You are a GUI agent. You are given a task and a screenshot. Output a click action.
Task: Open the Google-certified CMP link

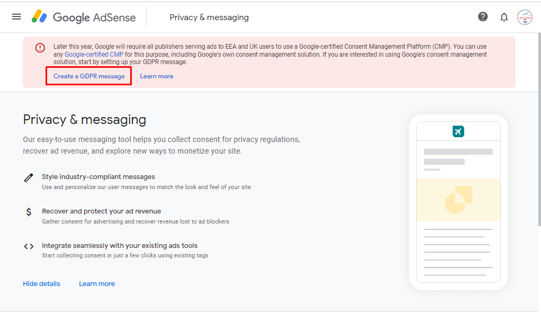[94, 54]
